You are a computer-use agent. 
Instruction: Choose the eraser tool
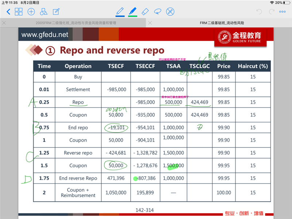[x=145, y=11]
